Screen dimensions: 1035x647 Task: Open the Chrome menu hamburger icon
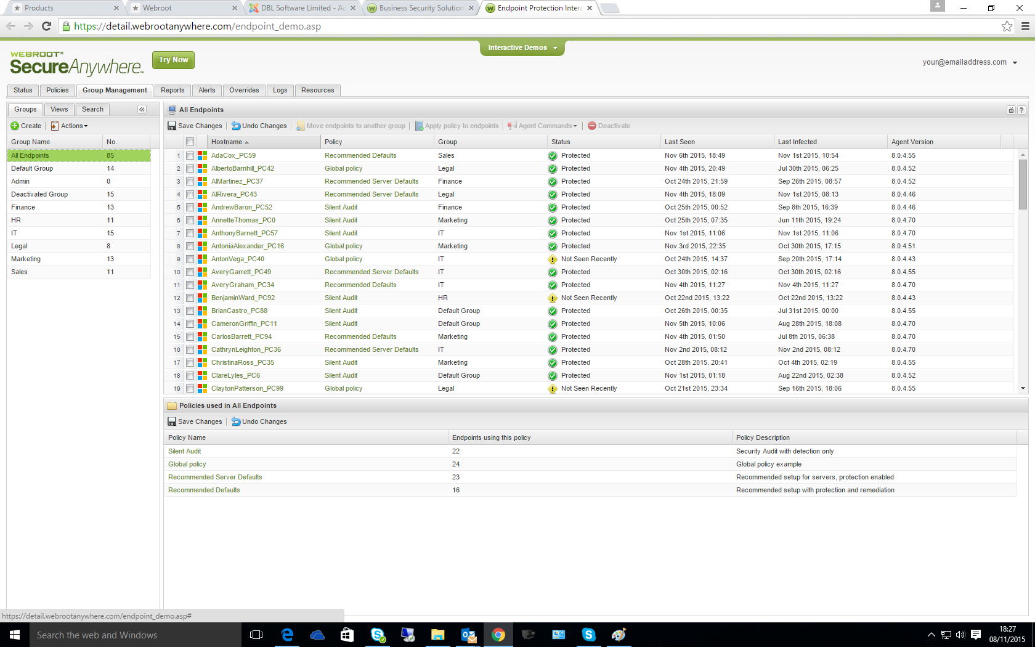point(1025,26)
